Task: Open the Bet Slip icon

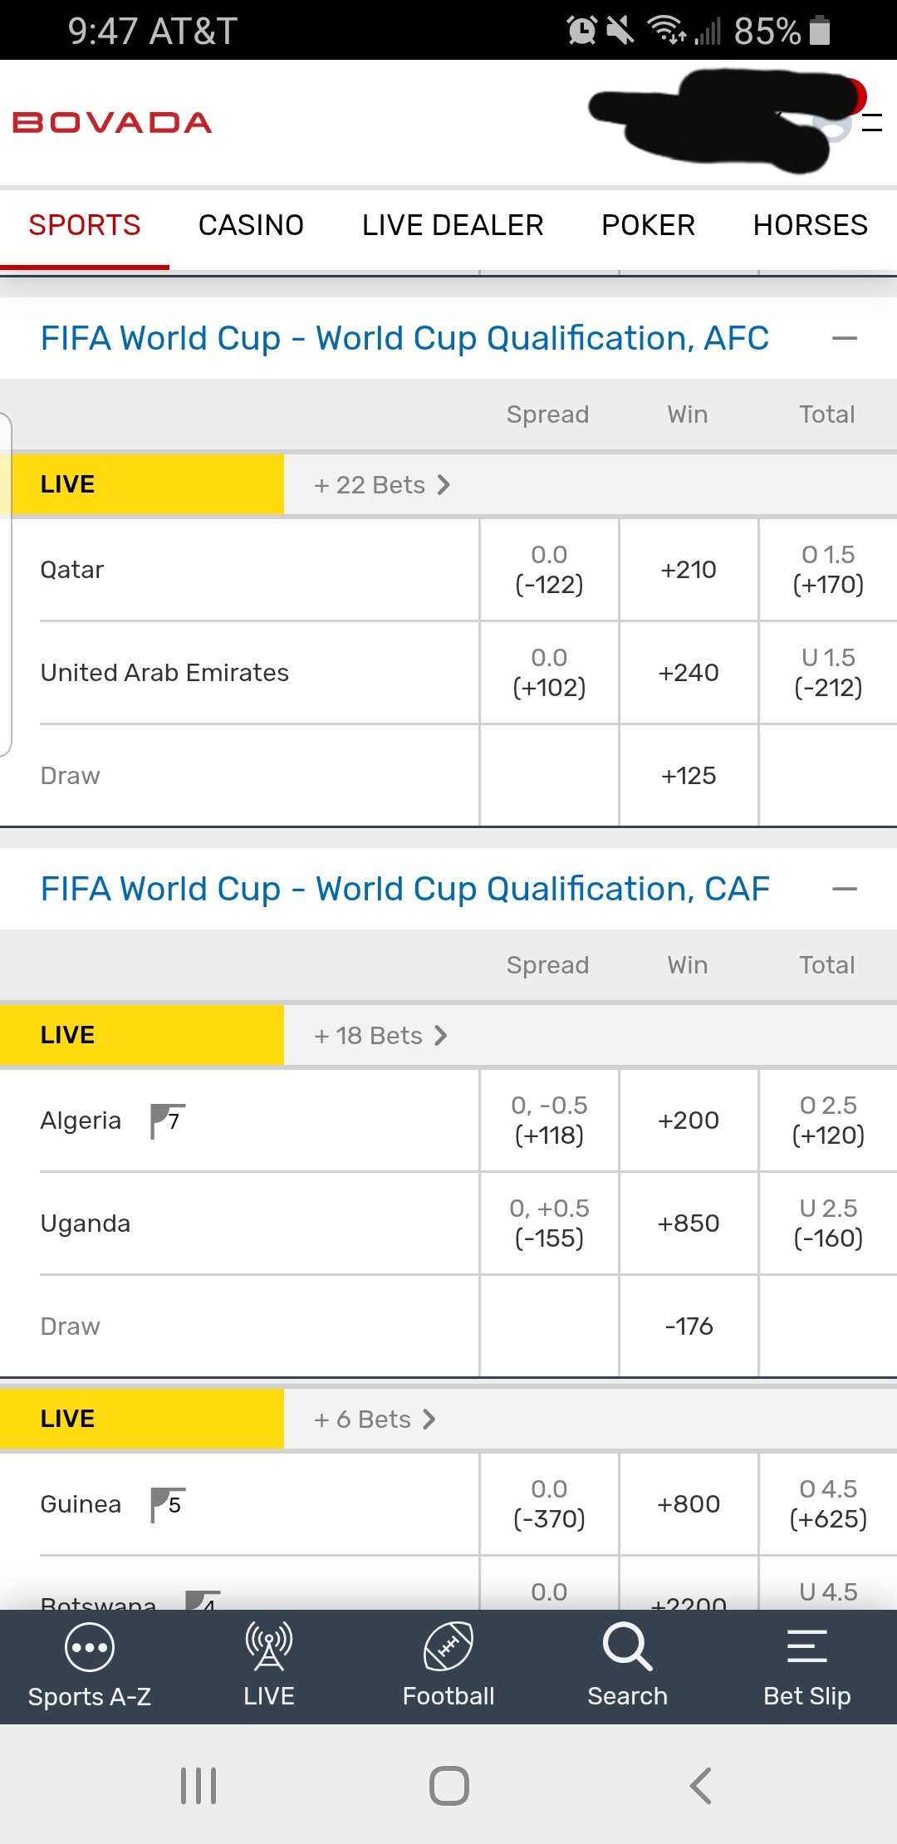Action: [x=806, y=1646]
